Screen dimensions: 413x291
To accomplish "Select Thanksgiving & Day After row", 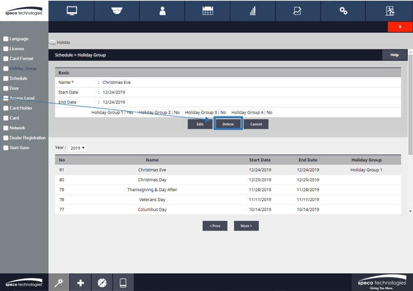I will coord(228,190).
